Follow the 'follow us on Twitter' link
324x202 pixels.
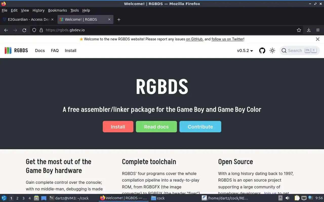click(228, 39)
